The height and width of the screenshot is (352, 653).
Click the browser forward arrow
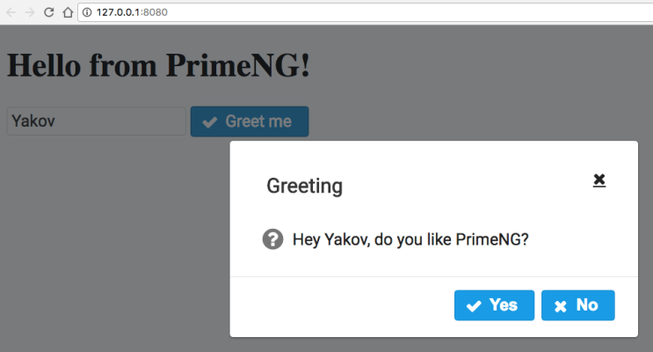29,12
